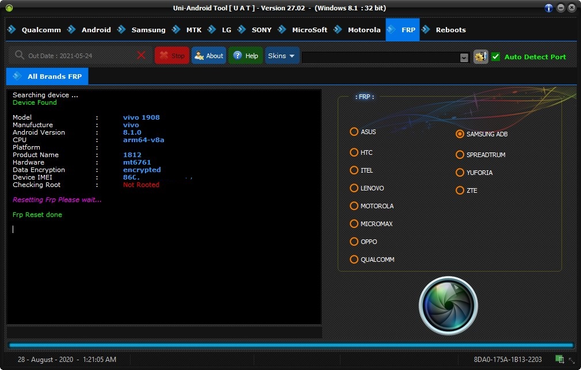Click the magnifier search icon
Image resolution: width=581 pixels, height=370 pixels.
tap(19, 55)
